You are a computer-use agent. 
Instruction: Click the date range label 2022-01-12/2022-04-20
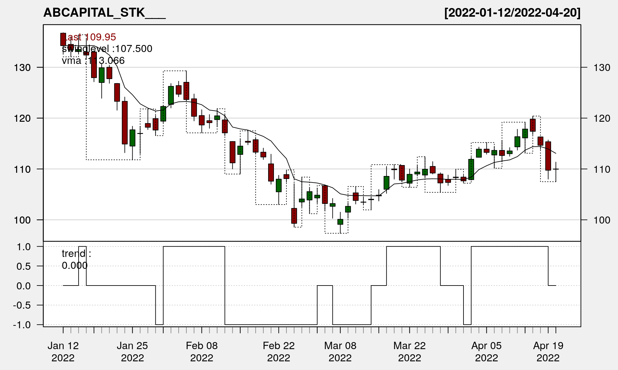(x=512, y=13)
